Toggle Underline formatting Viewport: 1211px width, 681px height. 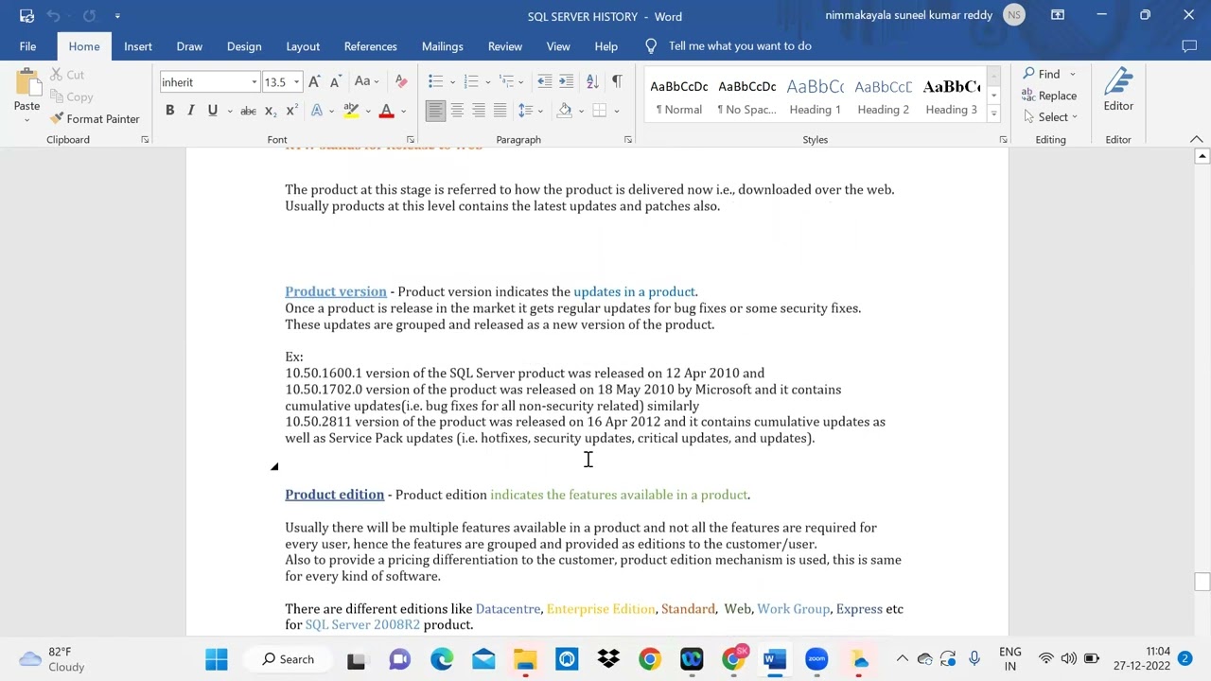point(212,111)
